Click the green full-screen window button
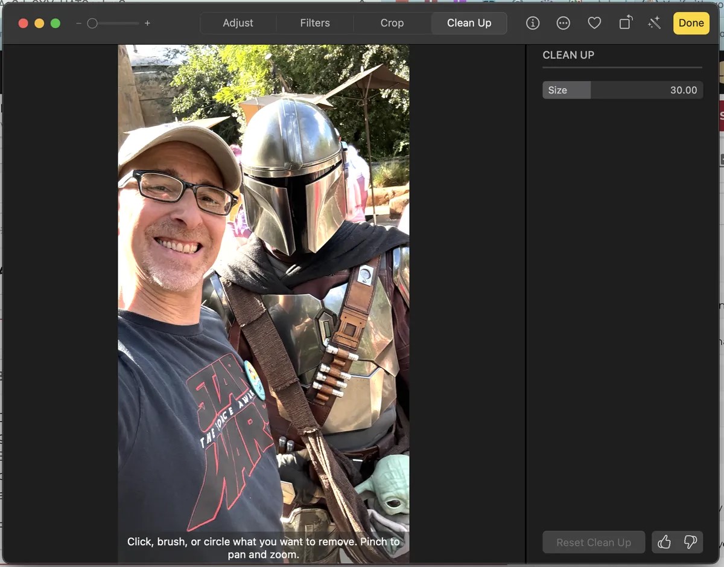This screenshot has width=724, height=567. [x=56, y=24]
